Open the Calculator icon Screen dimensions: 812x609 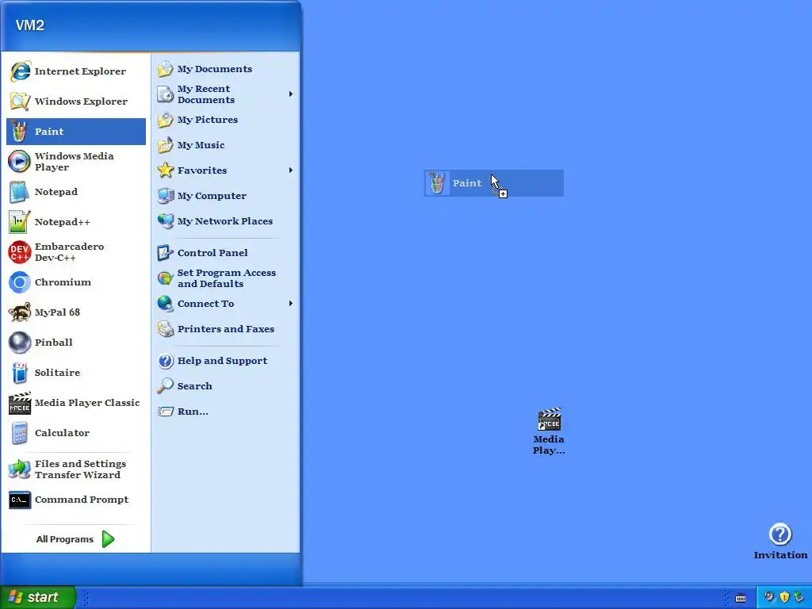(x=20, y=433)
